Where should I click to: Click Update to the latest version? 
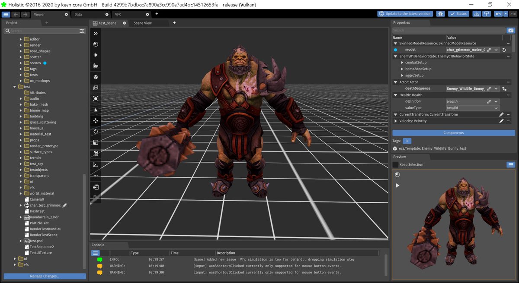coord(405,14)
